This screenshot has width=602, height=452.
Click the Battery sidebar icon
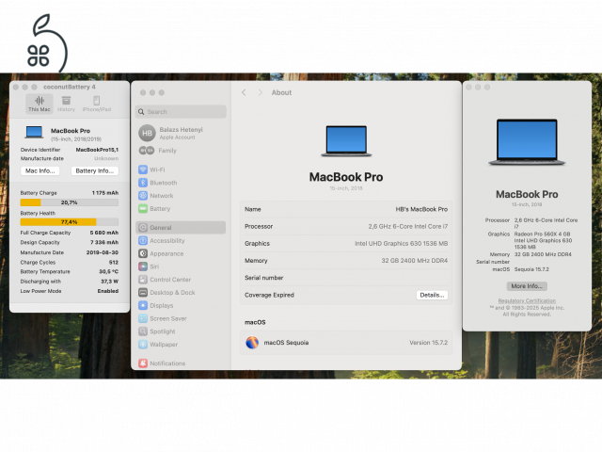click(x=143, y=209)
